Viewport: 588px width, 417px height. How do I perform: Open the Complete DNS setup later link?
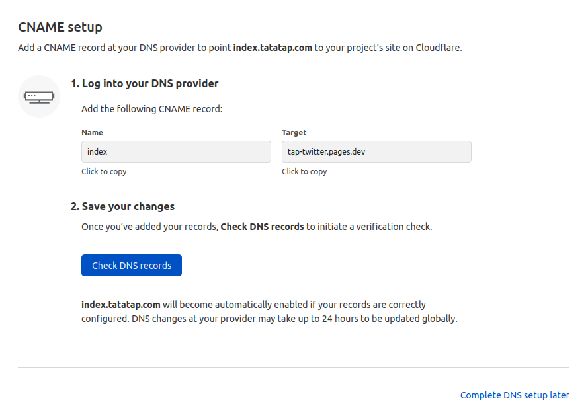pyautogui.click(x=515, y=395)
